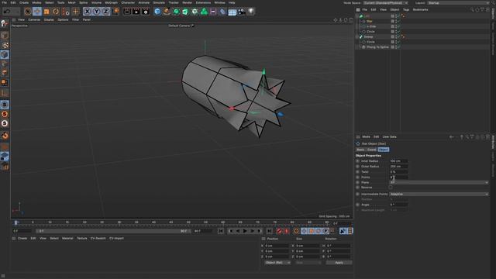The width and height of the screenshot is (496, 279).
Task: Toggle the Reverse checkbox
Action: coord(391,188)
